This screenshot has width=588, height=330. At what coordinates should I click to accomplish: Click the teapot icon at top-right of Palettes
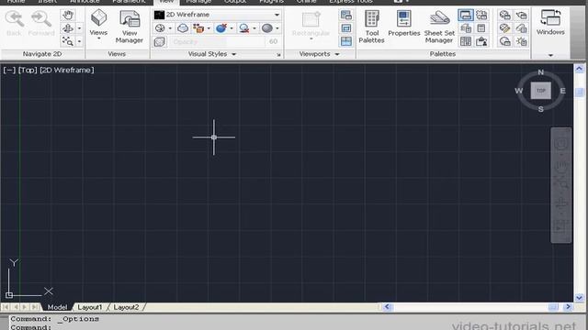[x=521, y=16]
